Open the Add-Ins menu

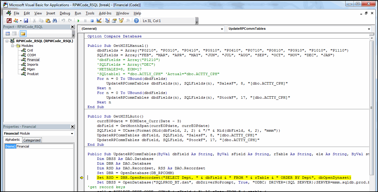[x=105, y=13]
